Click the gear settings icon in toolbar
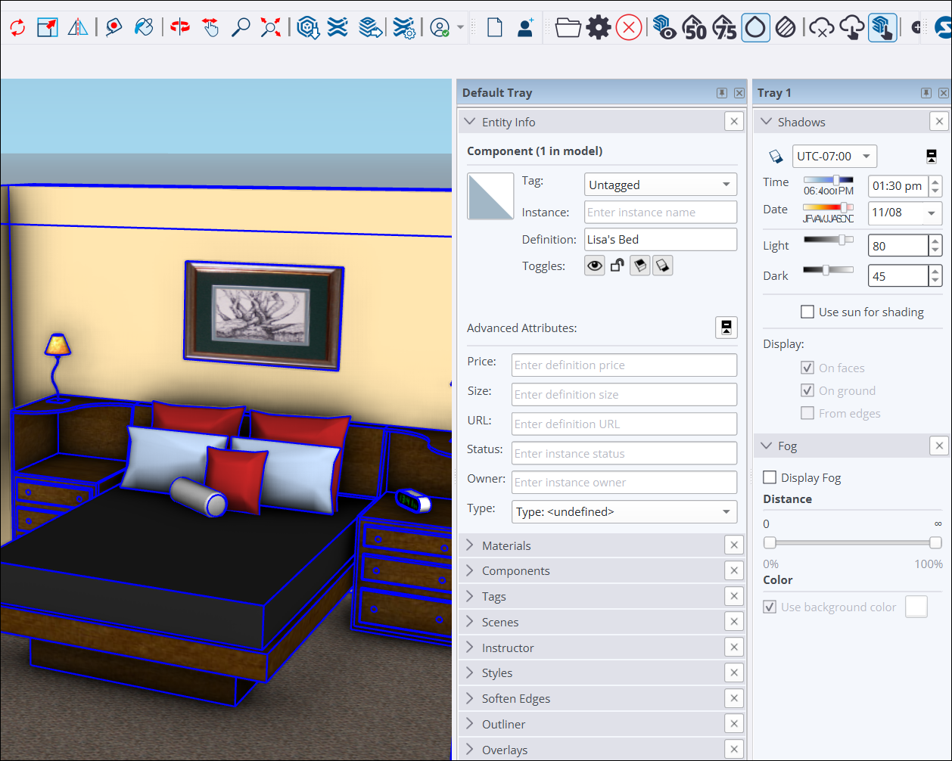This screenshot has width=952, height=761. click(x=599, y=28)
